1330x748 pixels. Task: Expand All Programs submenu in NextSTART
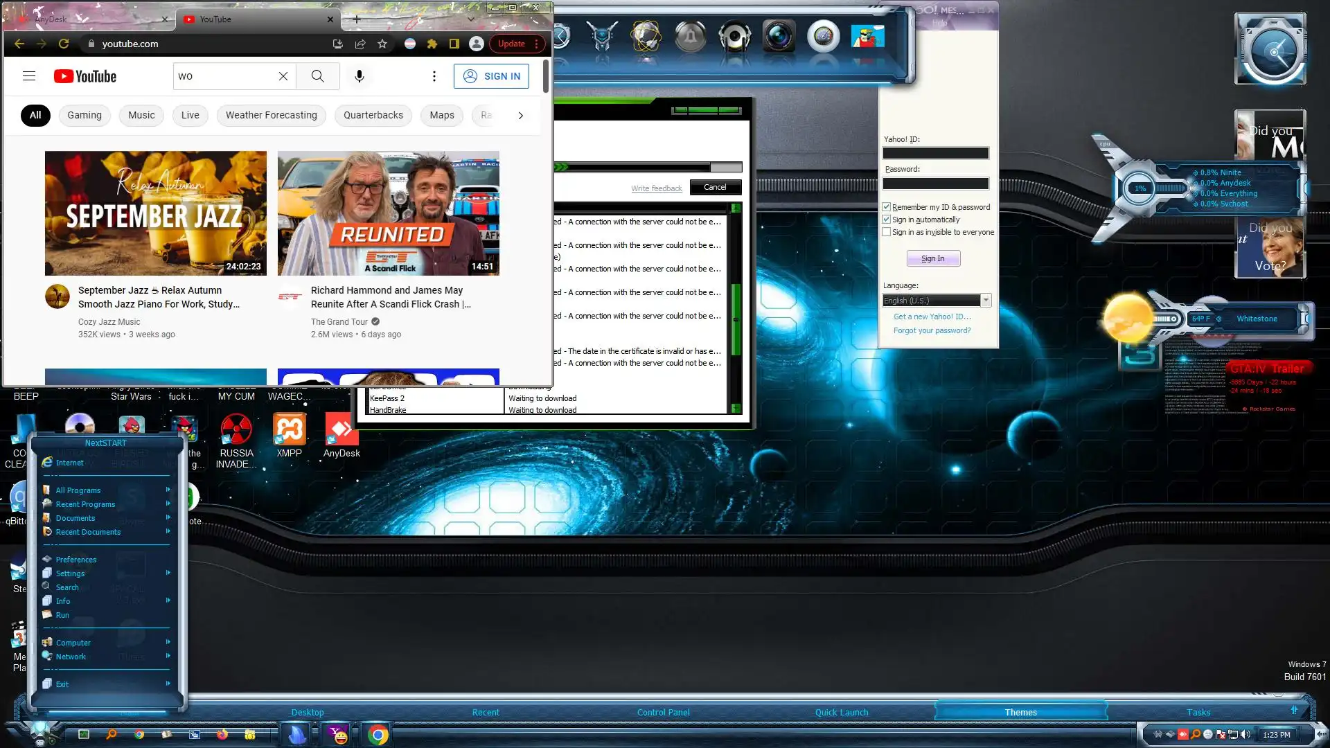(79, 490)
